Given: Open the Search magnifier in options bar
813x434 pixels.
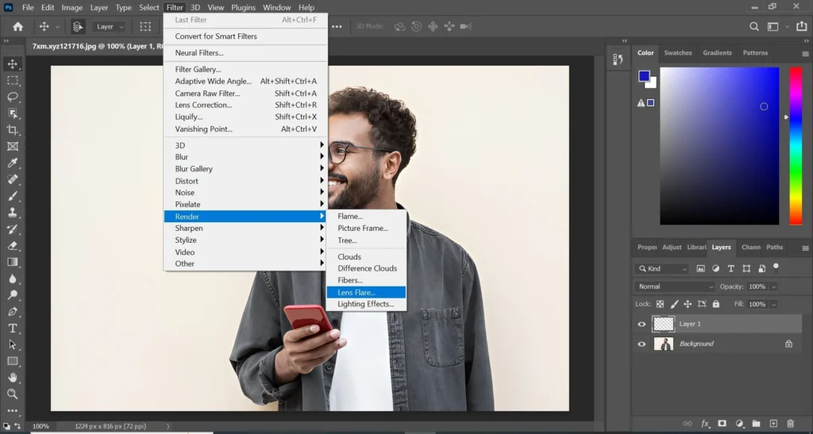Looking at the screenshot, I should [754, 26].
